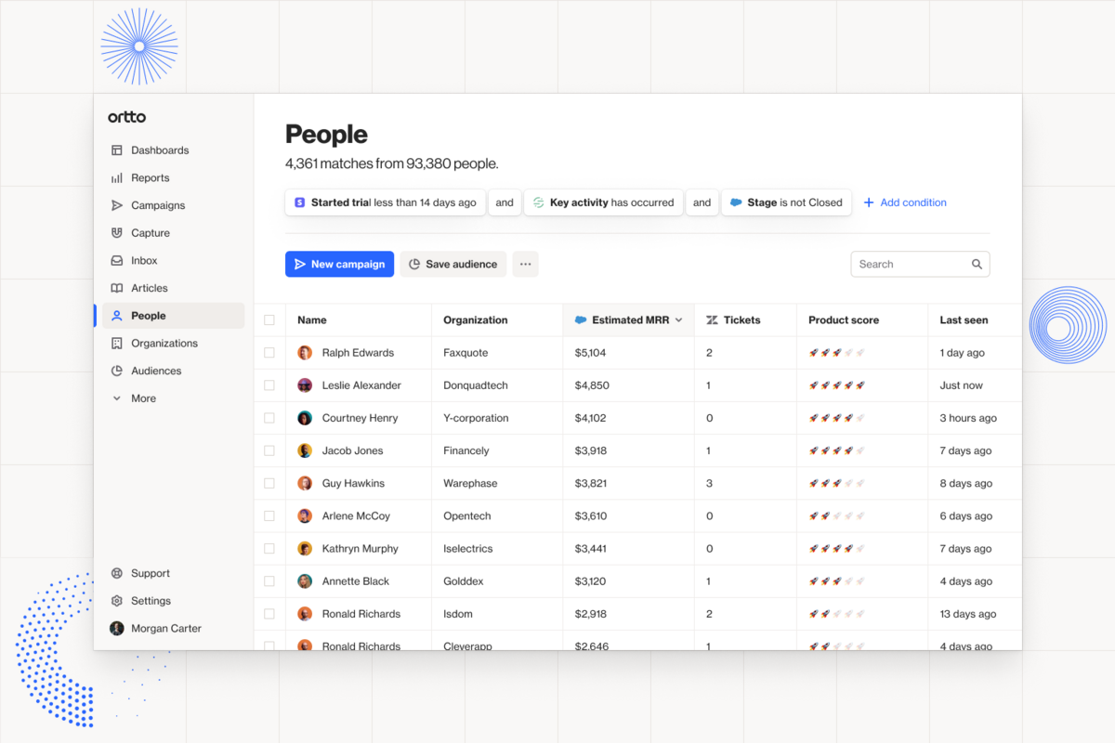Click the Add condition link
The image size is (1115, 743).
coord(905,202)
